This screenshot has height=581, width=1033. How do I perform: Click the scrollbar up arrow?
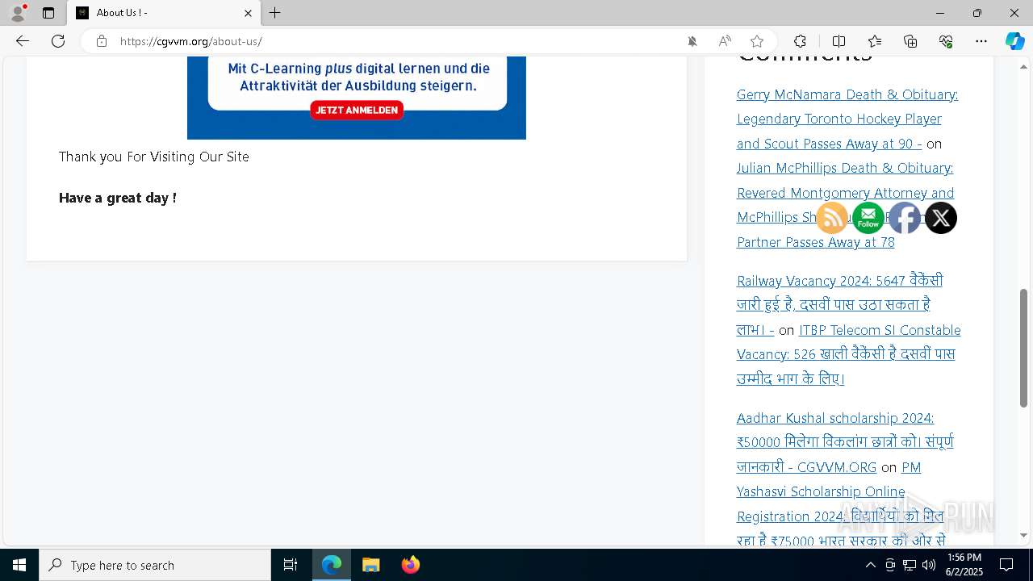(1024, 66)
